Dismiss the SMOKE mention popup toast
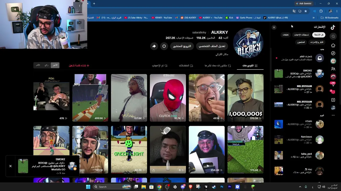341x191 pixels. [x=10, y=166]
